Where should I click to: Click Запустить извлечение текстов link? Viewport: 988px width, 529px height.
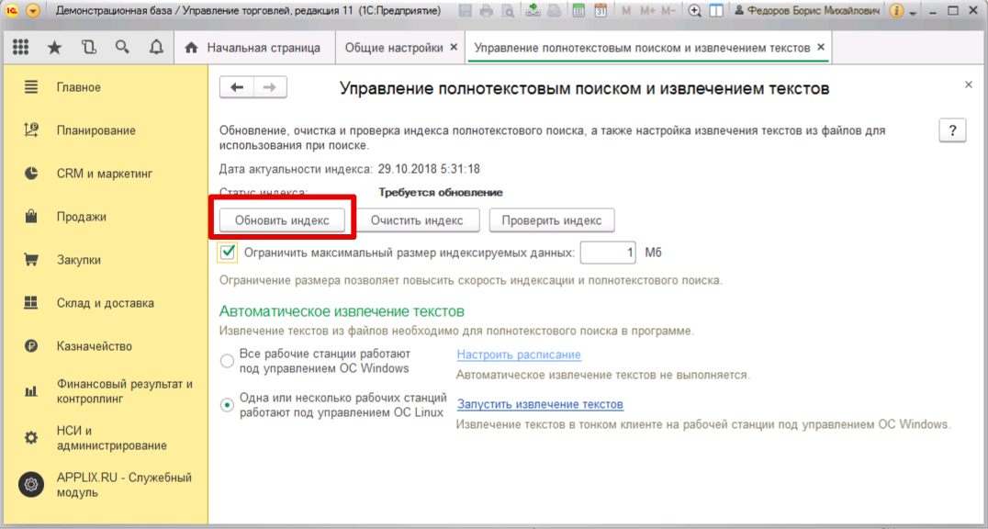pos(540,404)
